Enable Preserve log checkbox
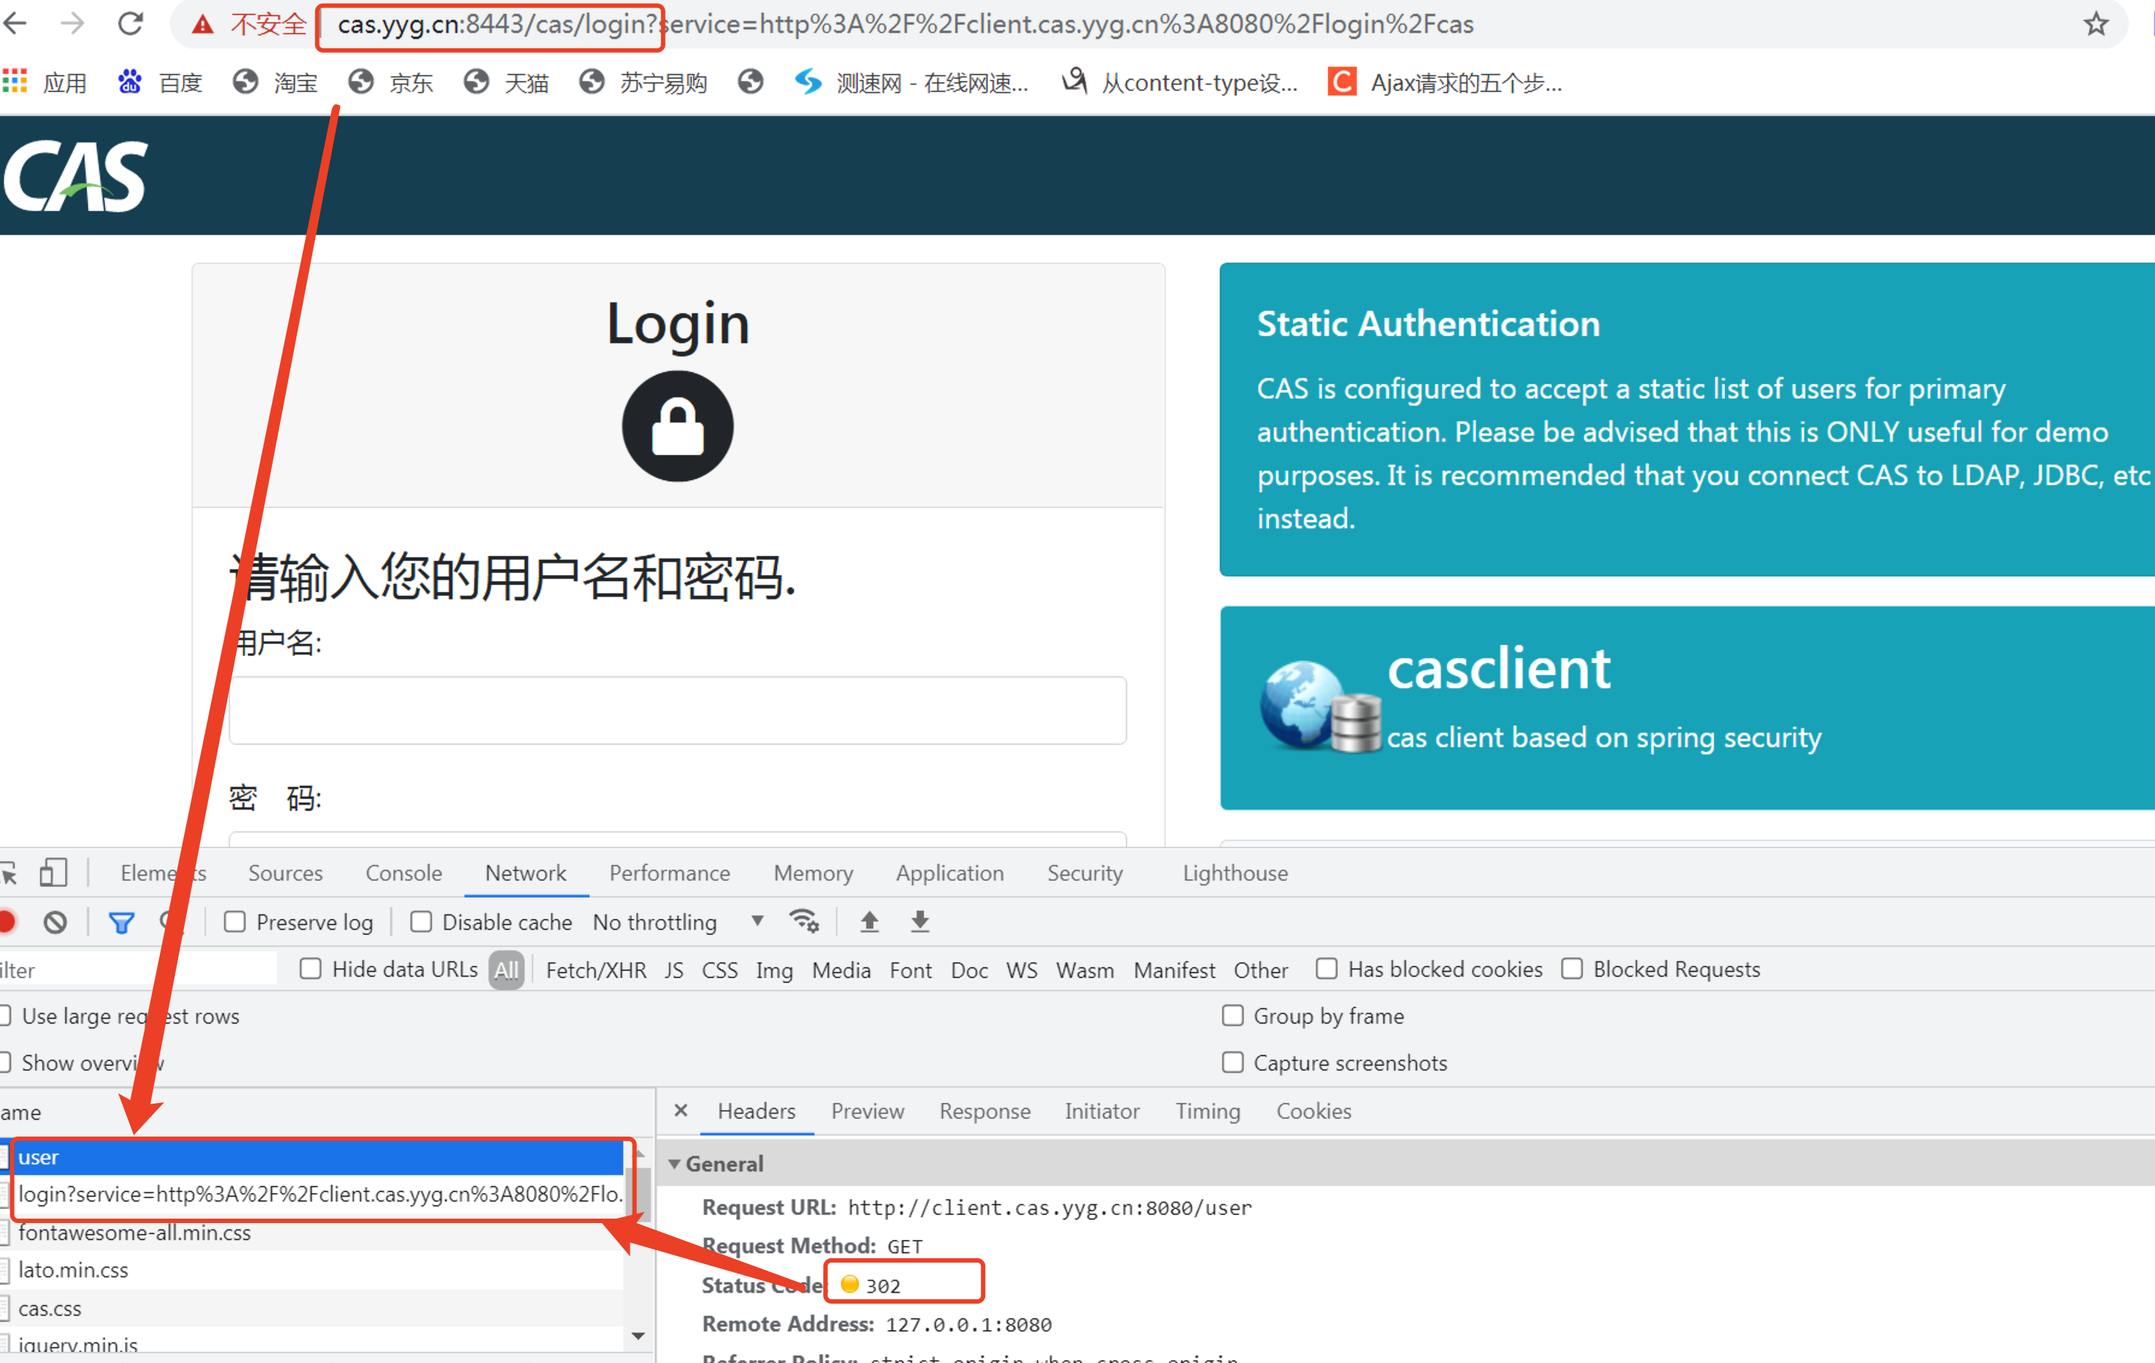 (x=235, y=921)
